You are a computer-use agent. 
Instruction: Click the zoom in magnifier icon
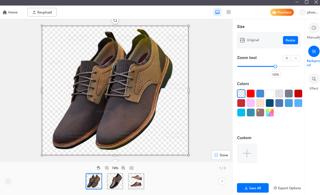123,168
